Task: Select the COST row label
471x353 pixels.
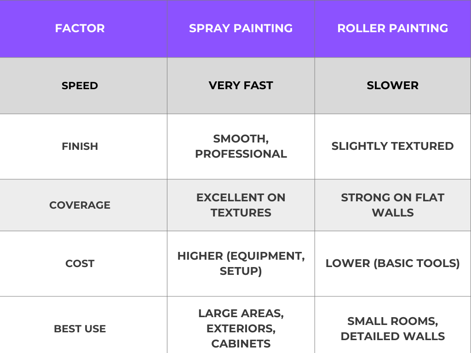Action: point(80,264)
